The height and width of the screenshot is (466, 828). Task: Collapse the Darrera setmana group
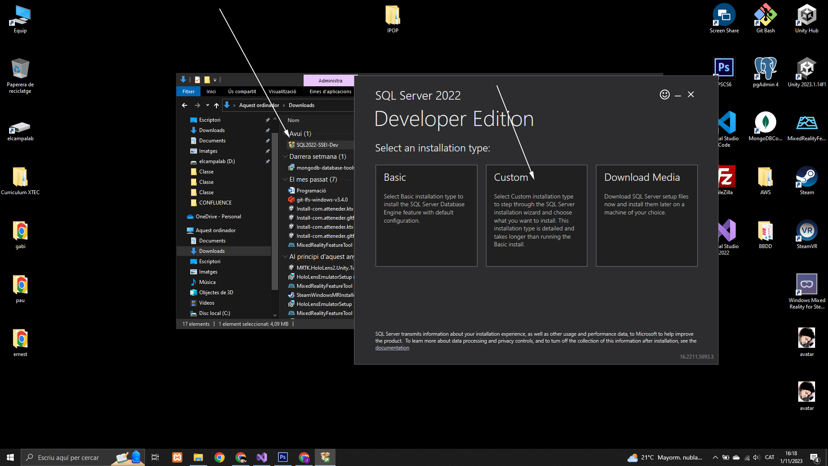pos(285,157)
